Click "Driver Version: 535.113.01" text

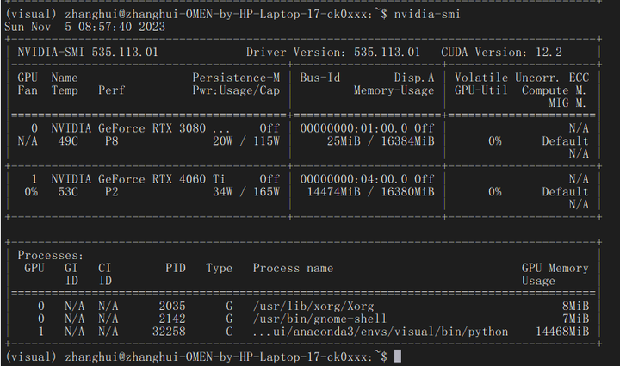[333, 53]
